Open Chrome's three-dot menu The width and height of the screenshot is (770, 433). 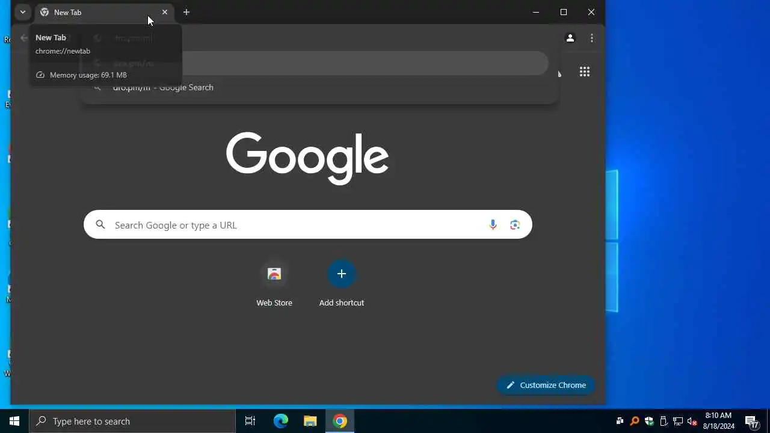pos(592,38)
